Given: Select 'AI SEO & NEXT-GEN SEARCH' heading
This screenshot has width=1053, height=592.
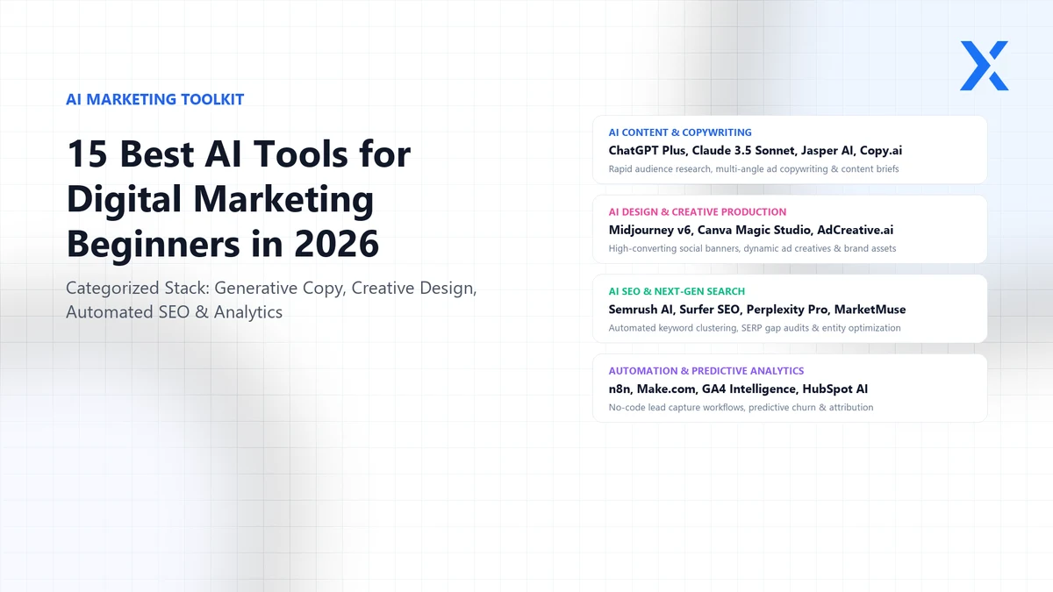Looking at the screenshot, I should (x=677, y=291).
